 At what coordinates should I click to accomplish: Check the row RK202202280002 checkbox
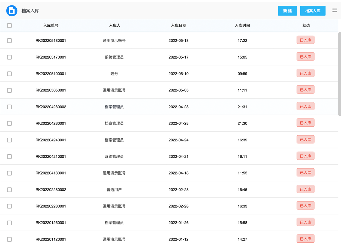pos(10,190)
